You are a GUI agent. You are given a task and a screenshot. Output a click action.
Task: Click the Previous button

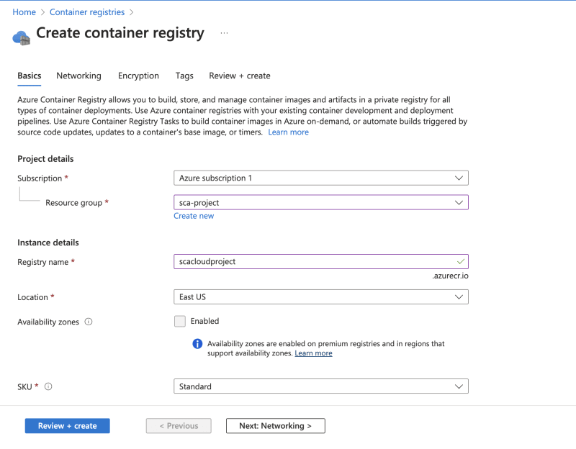point(179,426)
